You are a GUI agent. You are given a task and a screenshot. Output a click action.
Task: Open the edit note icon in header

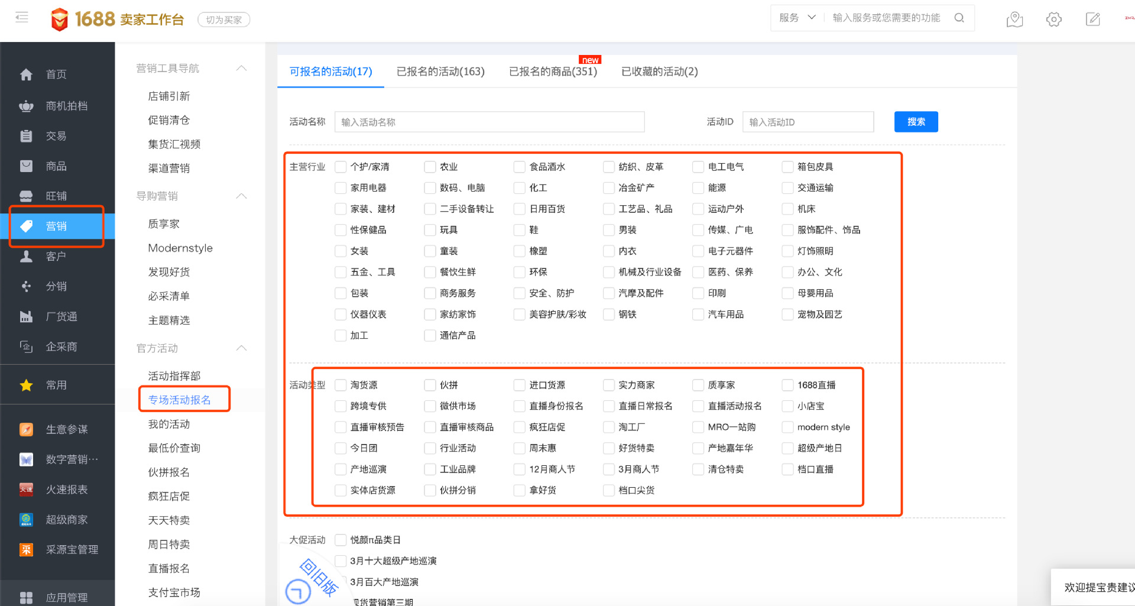click(1093, 20)
